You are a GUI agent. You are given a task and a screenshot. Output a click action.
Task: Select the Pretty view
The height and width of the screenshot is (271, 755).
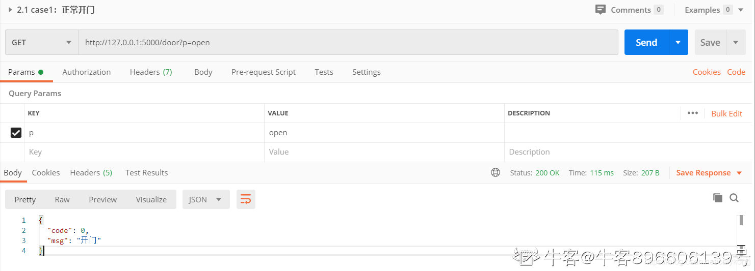pos(25,199)
